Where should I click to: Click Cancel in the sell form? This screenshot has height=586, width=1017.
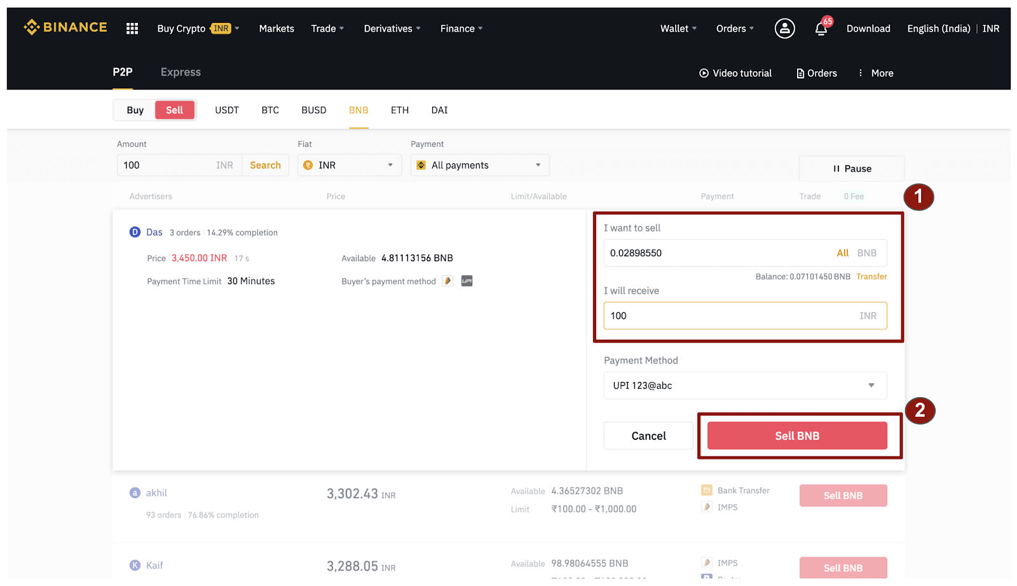pyautogui.click(x=648, y=436)
